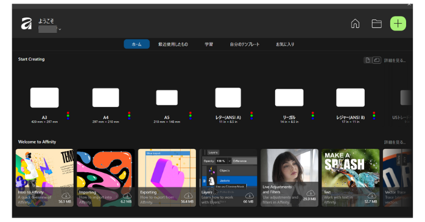Click 詳細を見る in Welcome to Affinity section
Image resolution: width=425 pixels, height=222 pixels.
point(395,142)
